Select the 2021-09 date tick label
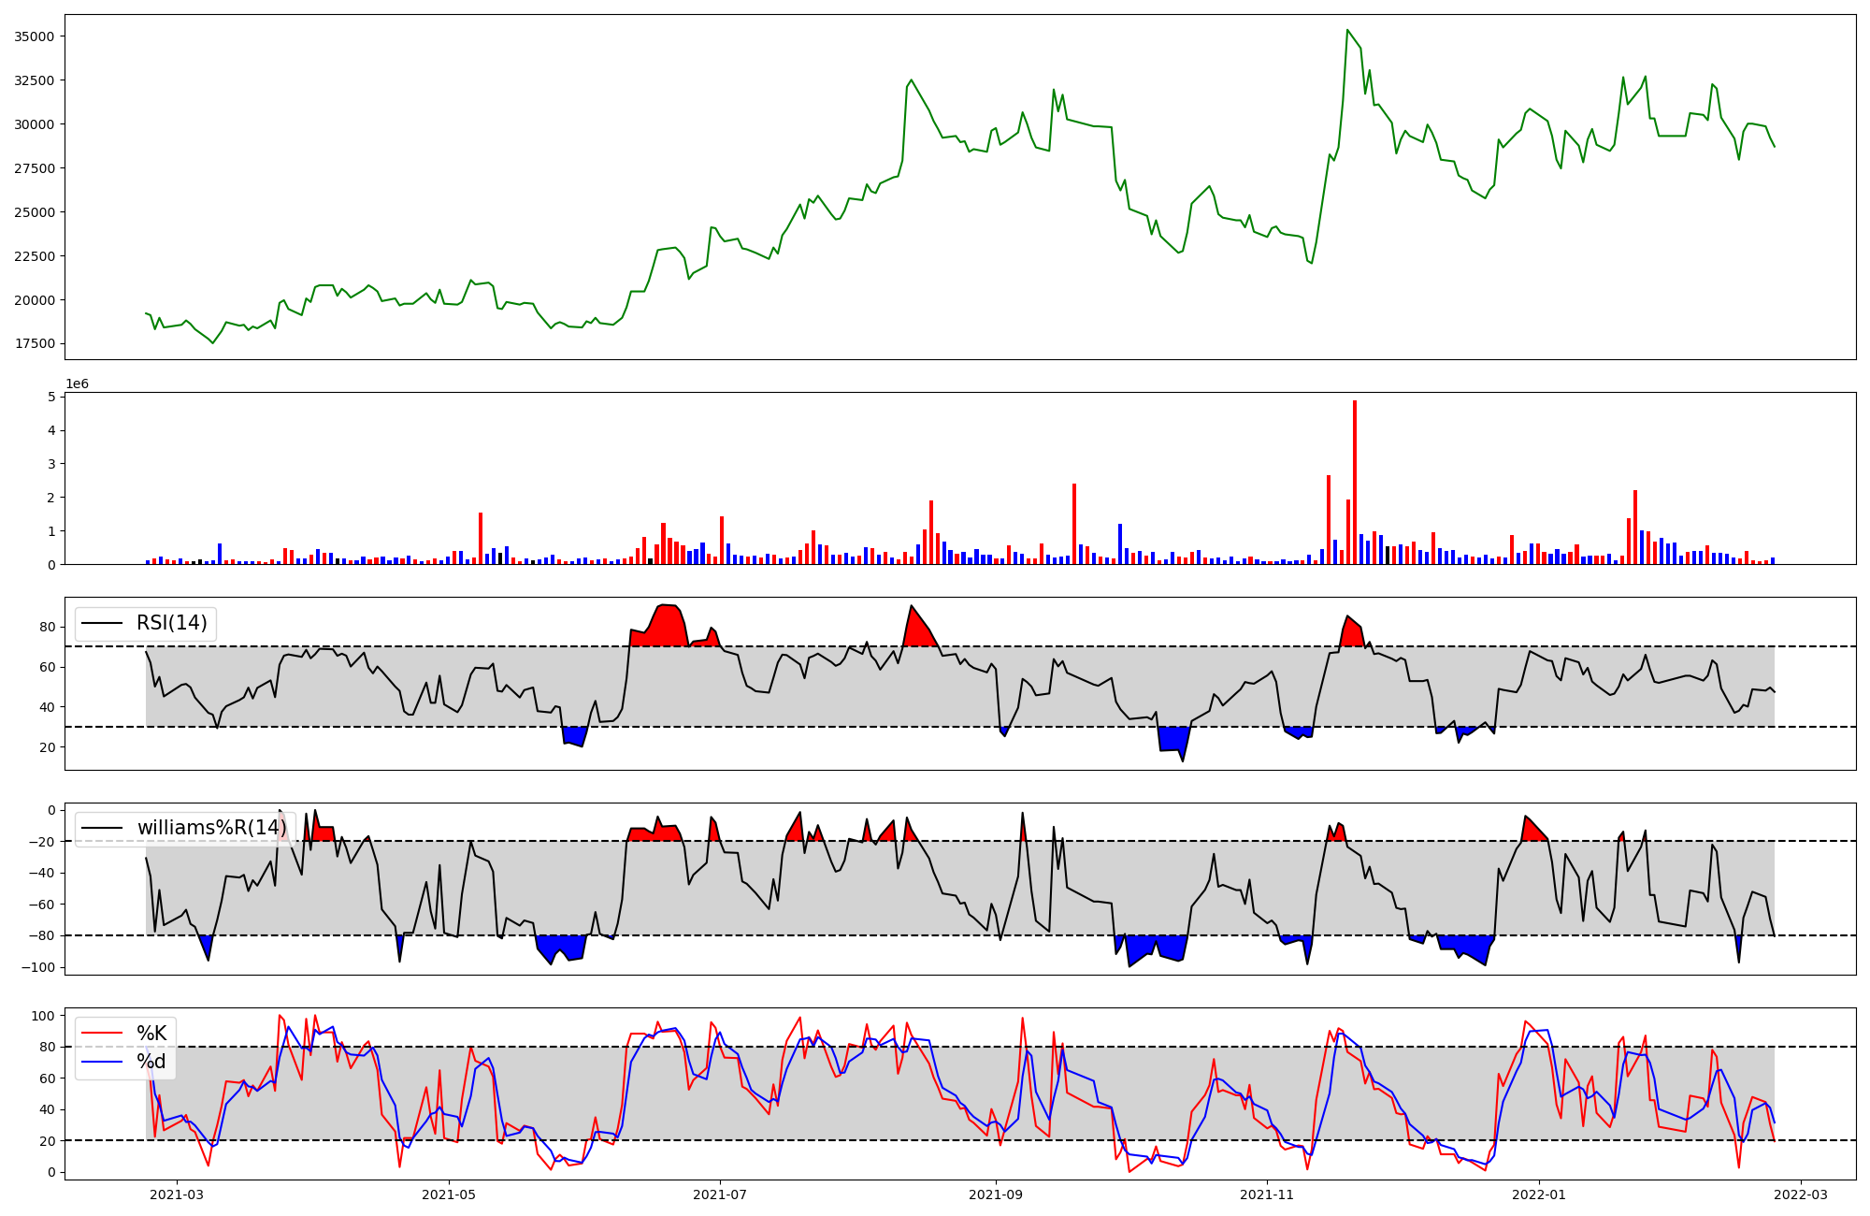1870x1216 pixels. (997, 1194)
